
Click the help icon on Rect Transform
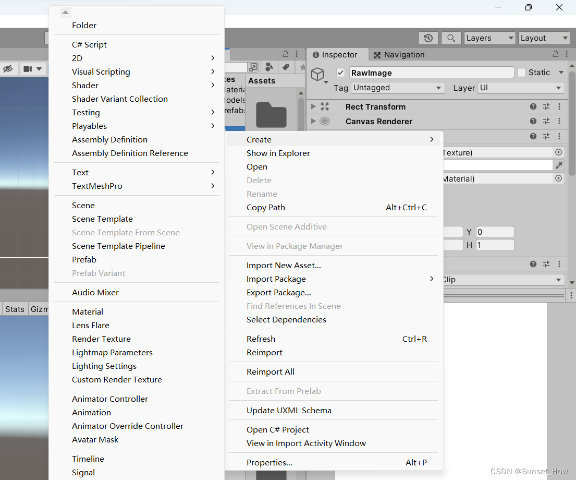click(533, 106)
